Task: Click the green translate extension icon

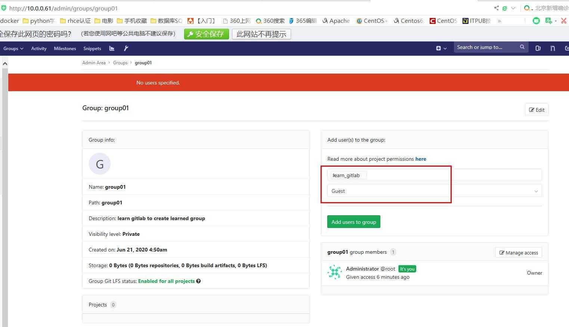Action: (548, 21)
